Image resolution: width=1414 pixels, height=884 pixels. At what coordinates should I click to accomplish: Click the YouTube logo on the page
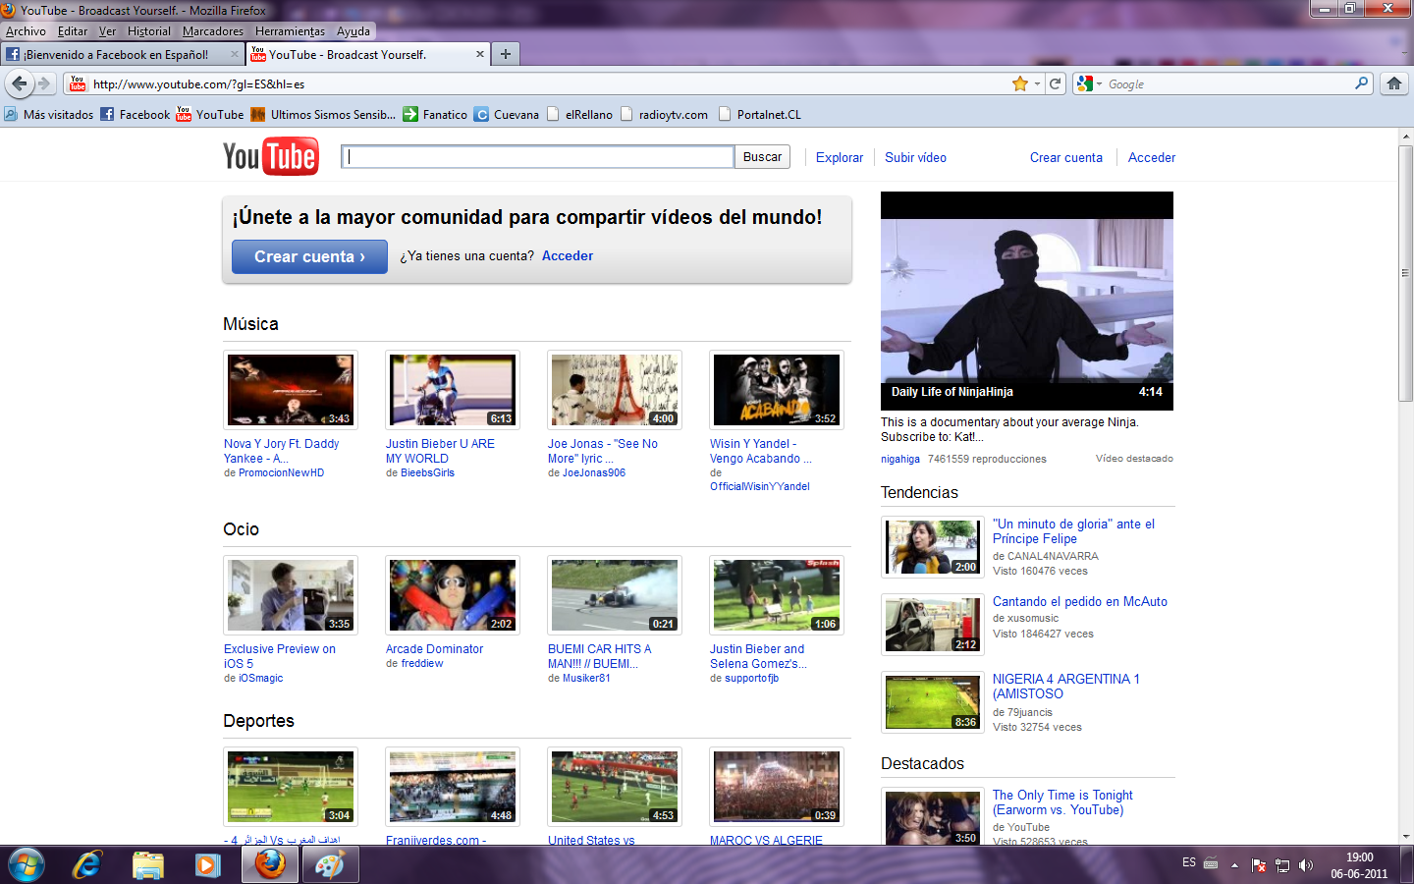(270, 156)
